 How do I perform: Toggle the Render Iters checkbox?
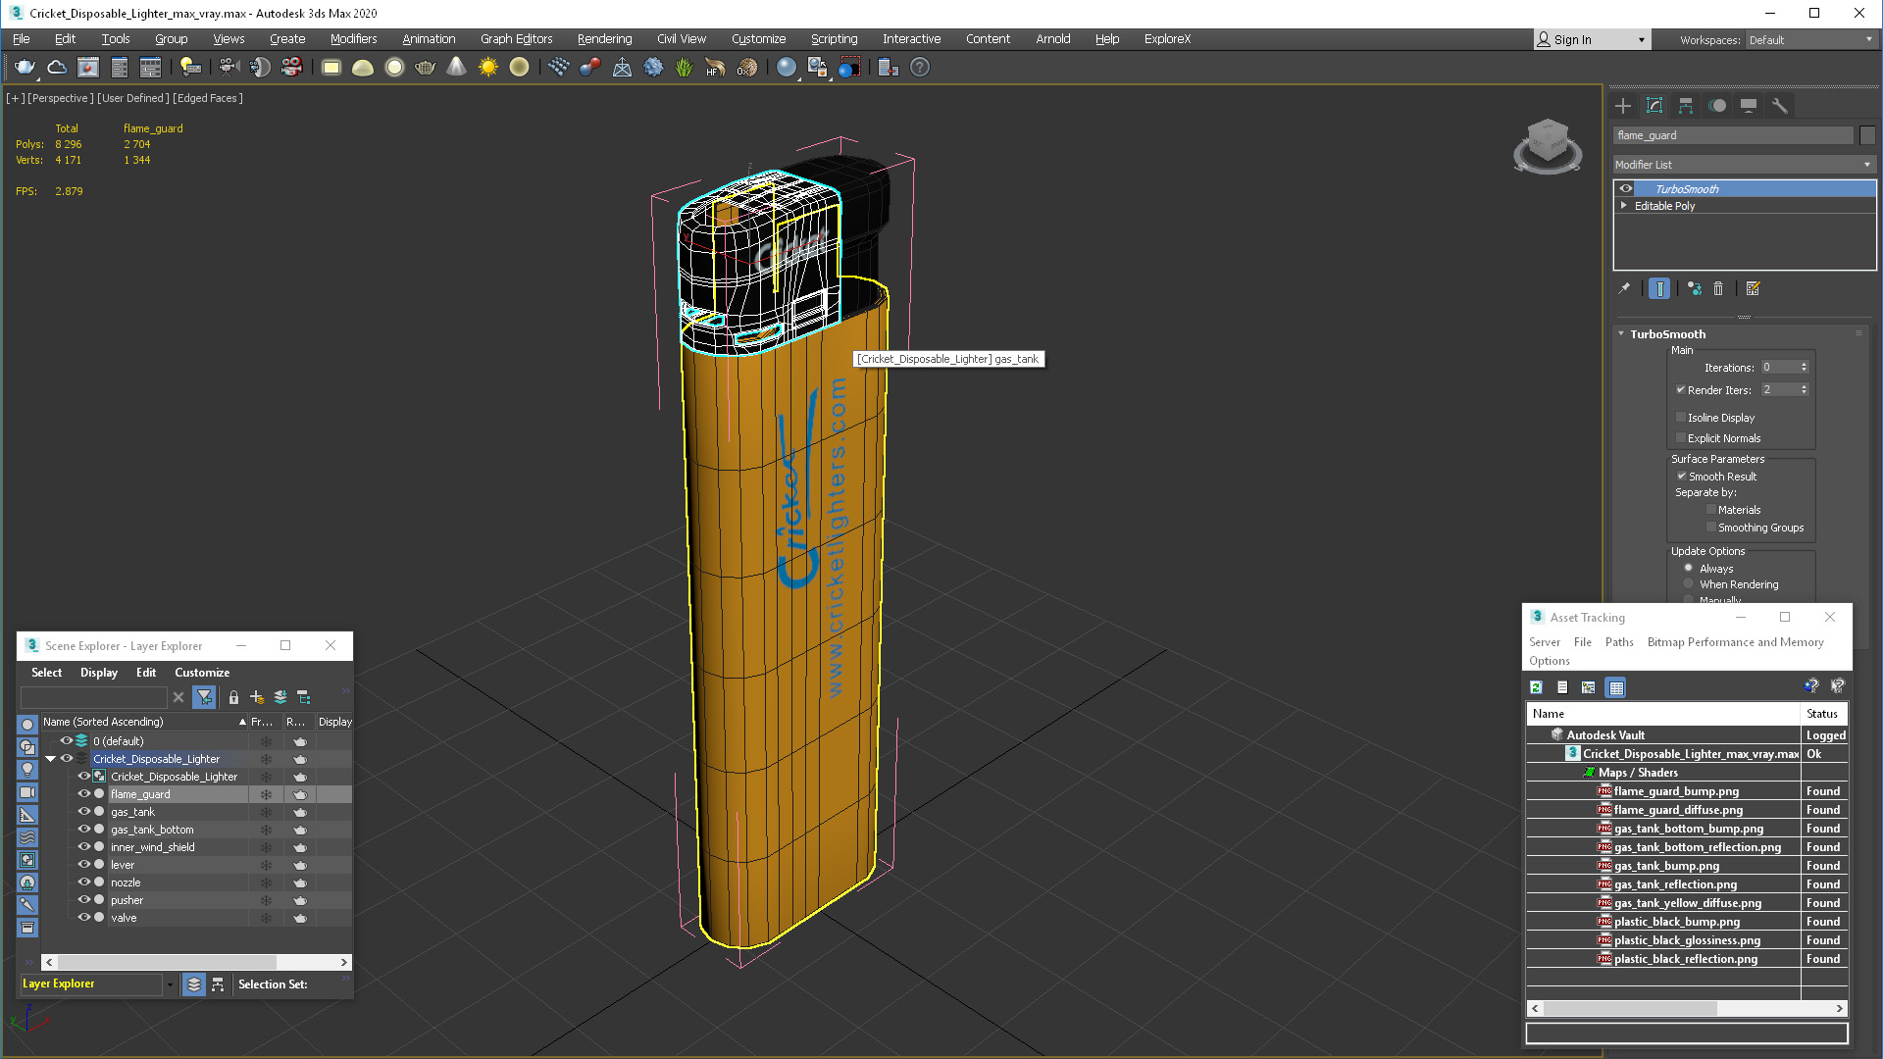(x=1681, y=389)
